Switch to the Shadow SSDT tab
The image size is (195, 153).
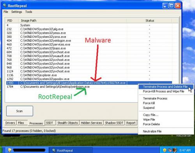[x=114, y=123]
